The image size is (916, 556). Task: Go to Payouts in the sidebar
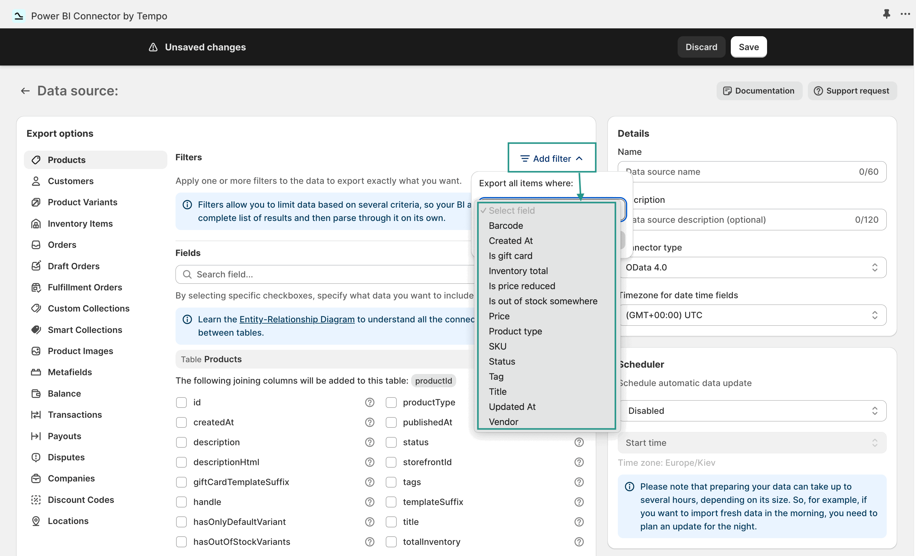(64, 436)
